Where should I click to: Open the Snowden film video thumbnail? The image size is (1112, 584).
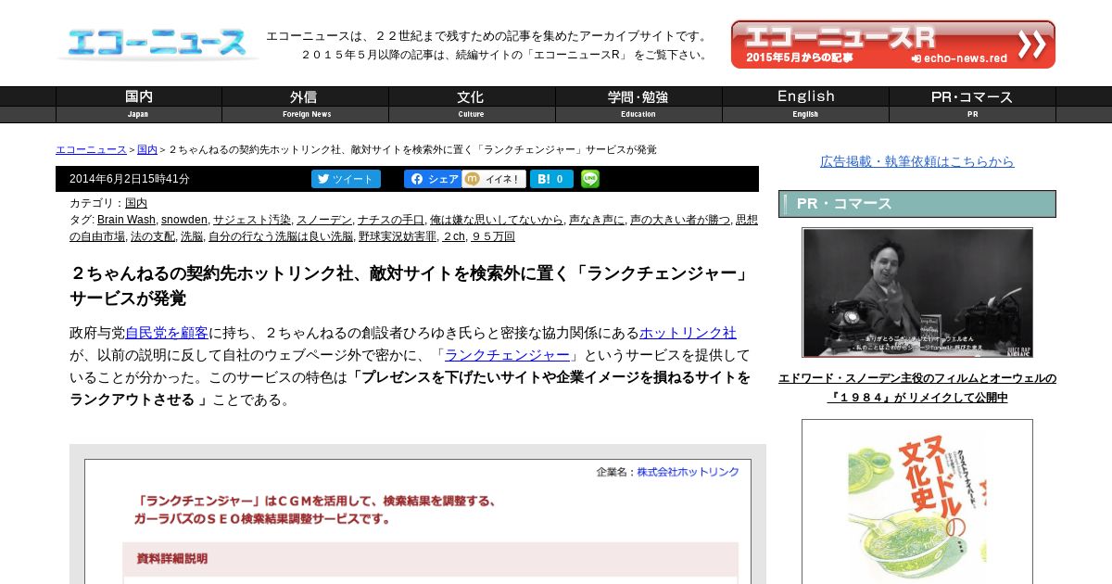tap(917, 293)
